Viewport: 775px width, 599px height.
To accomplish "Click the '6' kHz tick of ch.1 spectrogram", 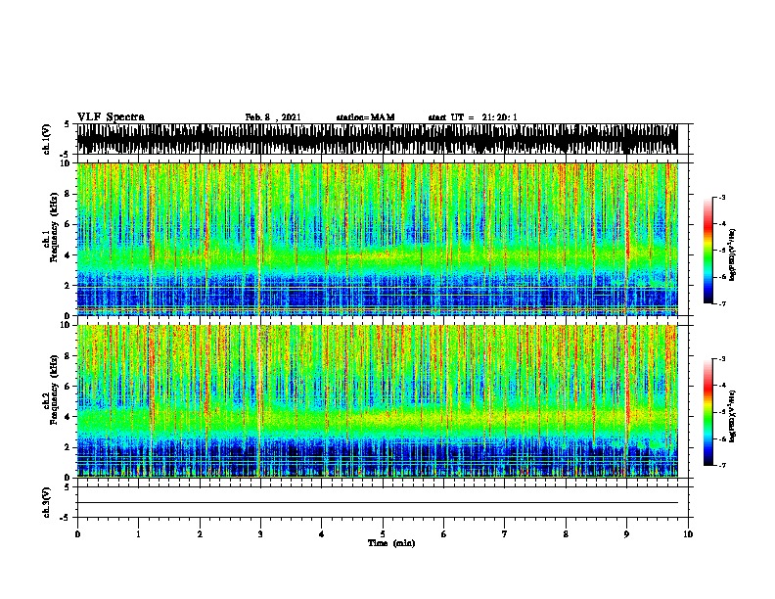I will click(x=68, y=224).
